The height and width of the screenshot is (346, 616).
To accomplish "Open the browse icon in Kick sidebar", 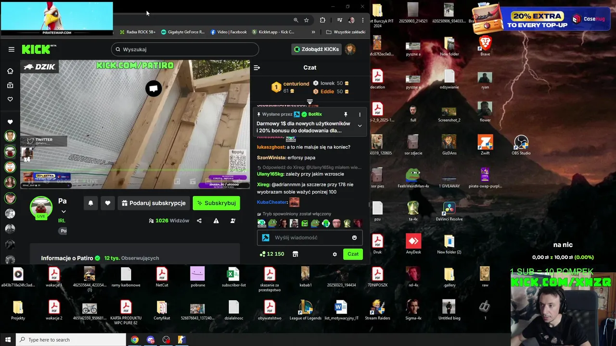I will click(x=10, y=85).
